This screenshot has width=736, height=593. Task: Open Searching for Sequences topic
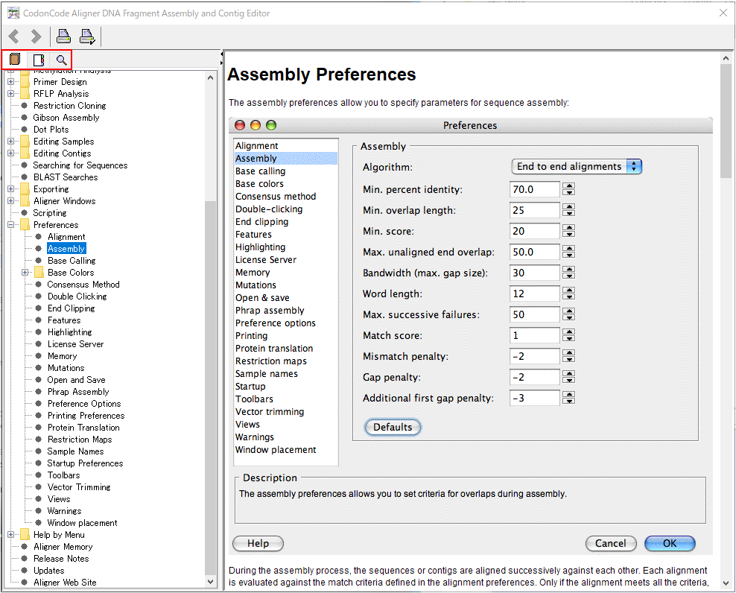(80, 165)
